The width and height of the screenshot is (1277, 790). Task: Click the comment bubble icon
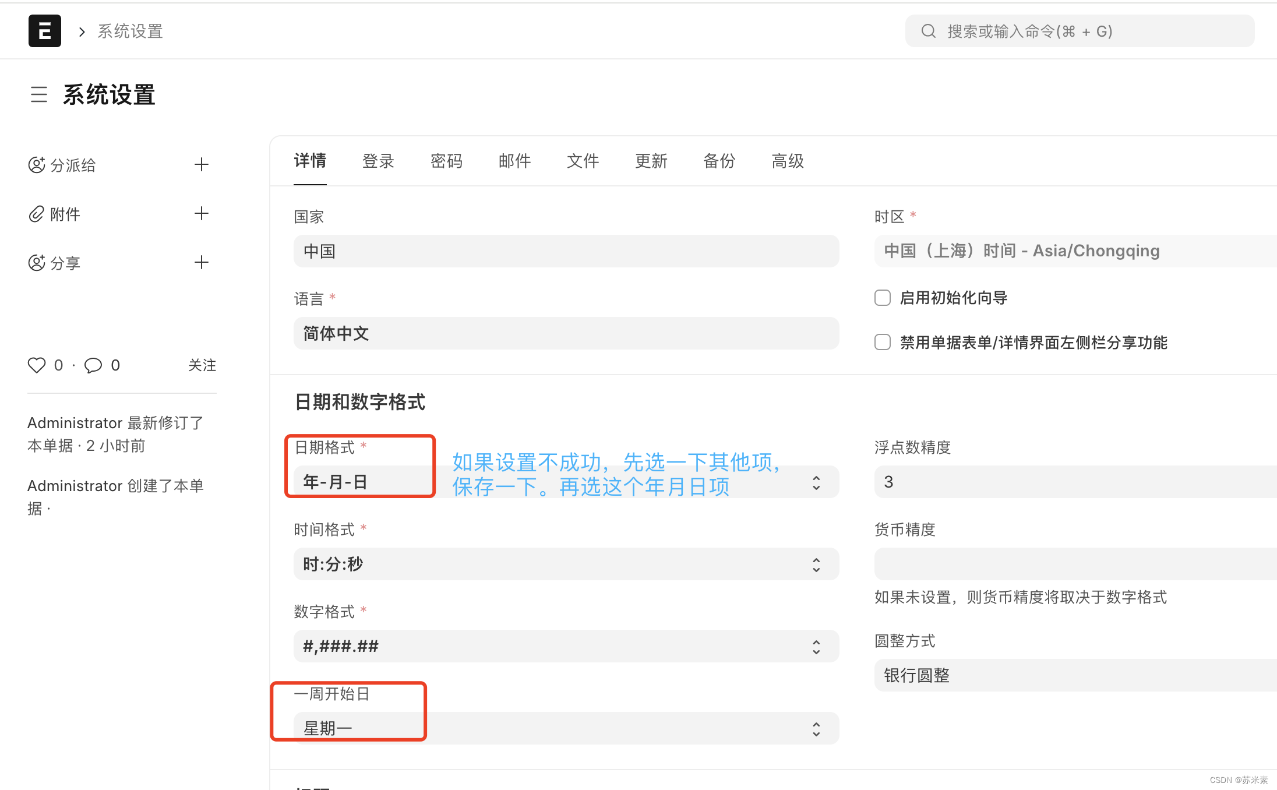(x=93, y=365)
